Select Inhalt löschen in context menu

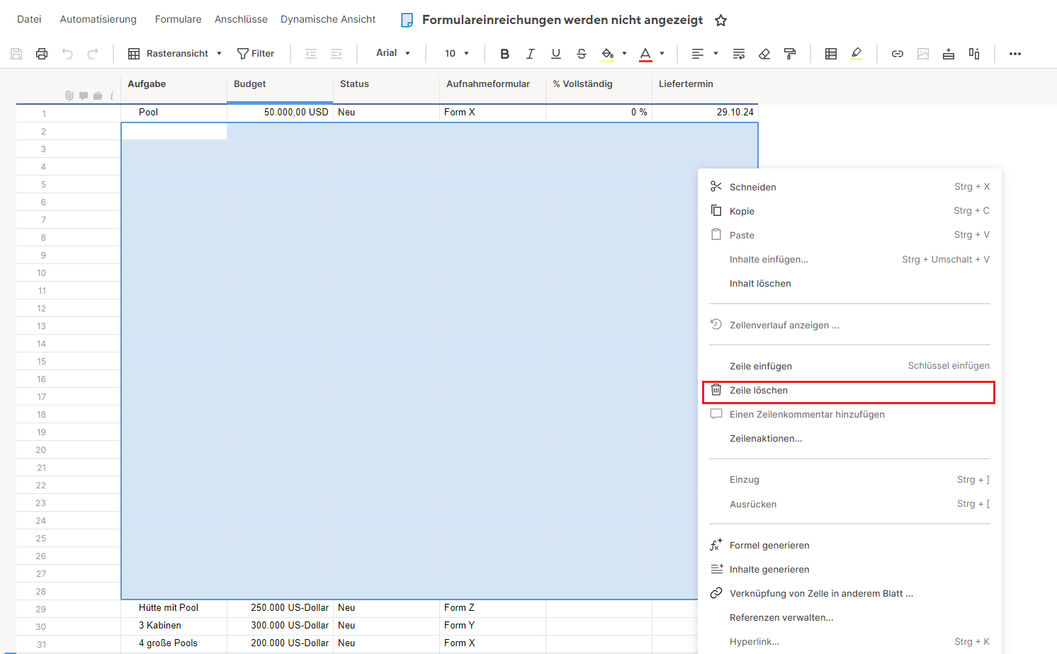(x=850, y=283)
